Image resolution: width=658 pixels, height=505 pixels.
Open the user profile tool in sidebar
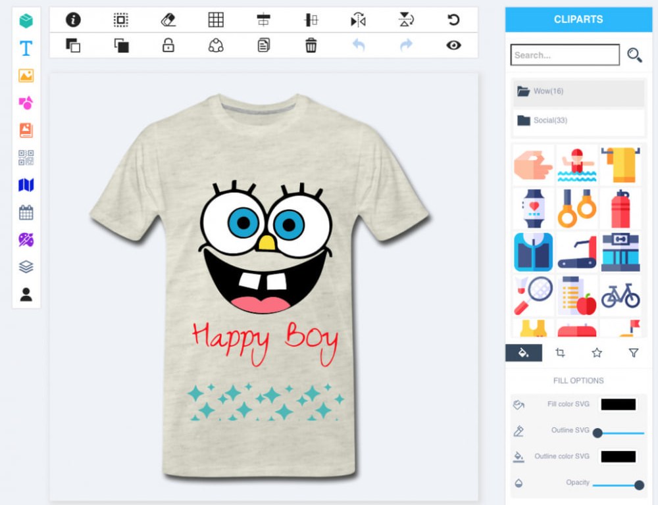point(26,295)
